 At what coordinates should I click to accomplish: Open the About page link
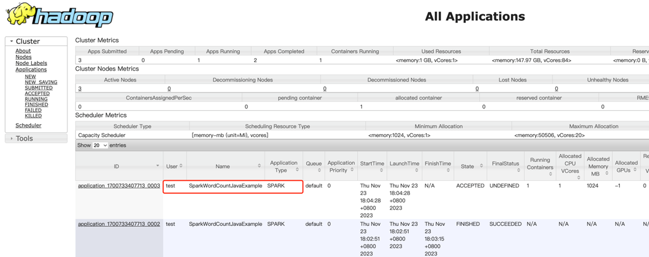click(23, 51)
